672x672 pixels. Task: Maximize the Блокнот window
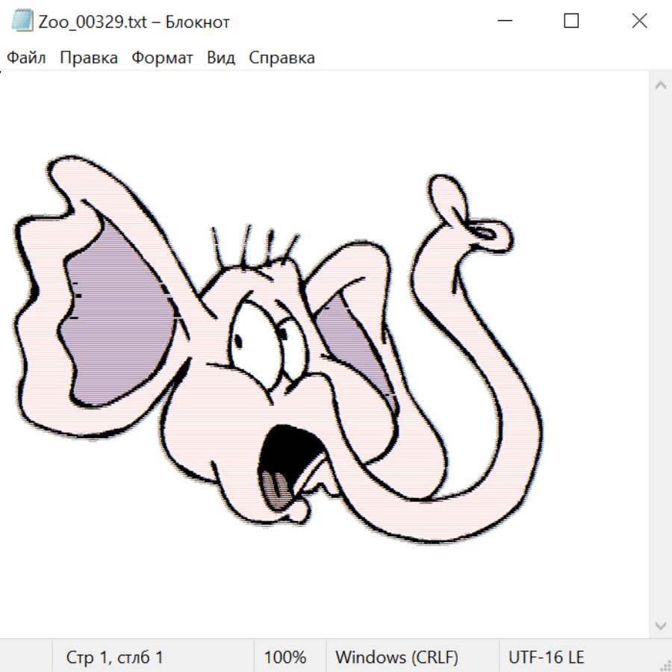[571, 22]
